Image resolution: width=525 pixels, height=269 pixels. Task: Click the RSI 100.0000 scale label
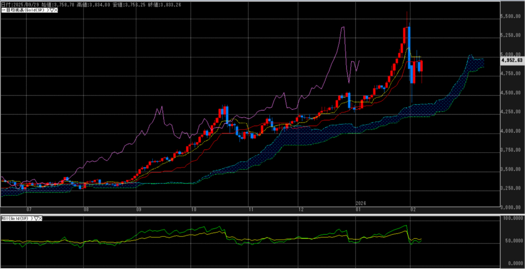point(513,219)
